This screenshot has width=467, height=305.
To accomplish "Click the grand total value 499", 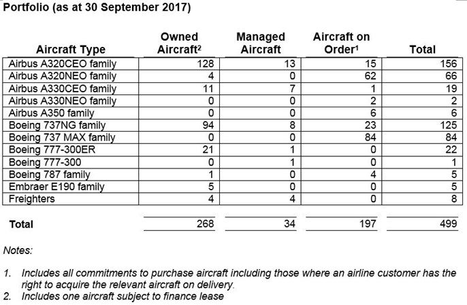I will click(447, 223).
